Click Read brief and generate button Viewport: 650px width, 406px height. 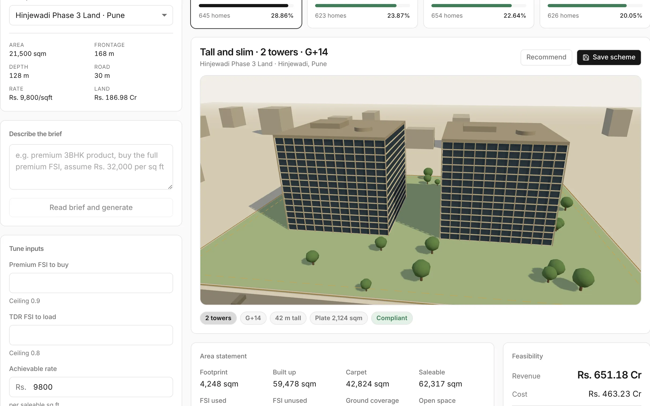click(x=91, y=208)
